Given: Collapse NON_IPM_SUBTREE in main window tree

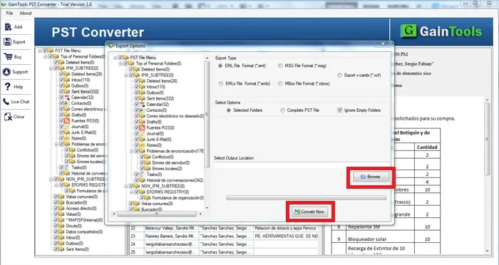Looking at the screenshot, I should click(x=51, y=179).
